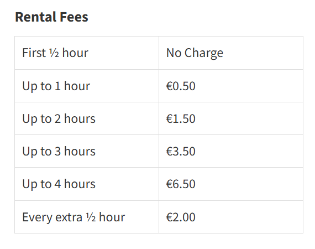The height and width of the screenshot is (249, 315).
Task: Click the €0.50 fee cell
Action: [231, 86]
